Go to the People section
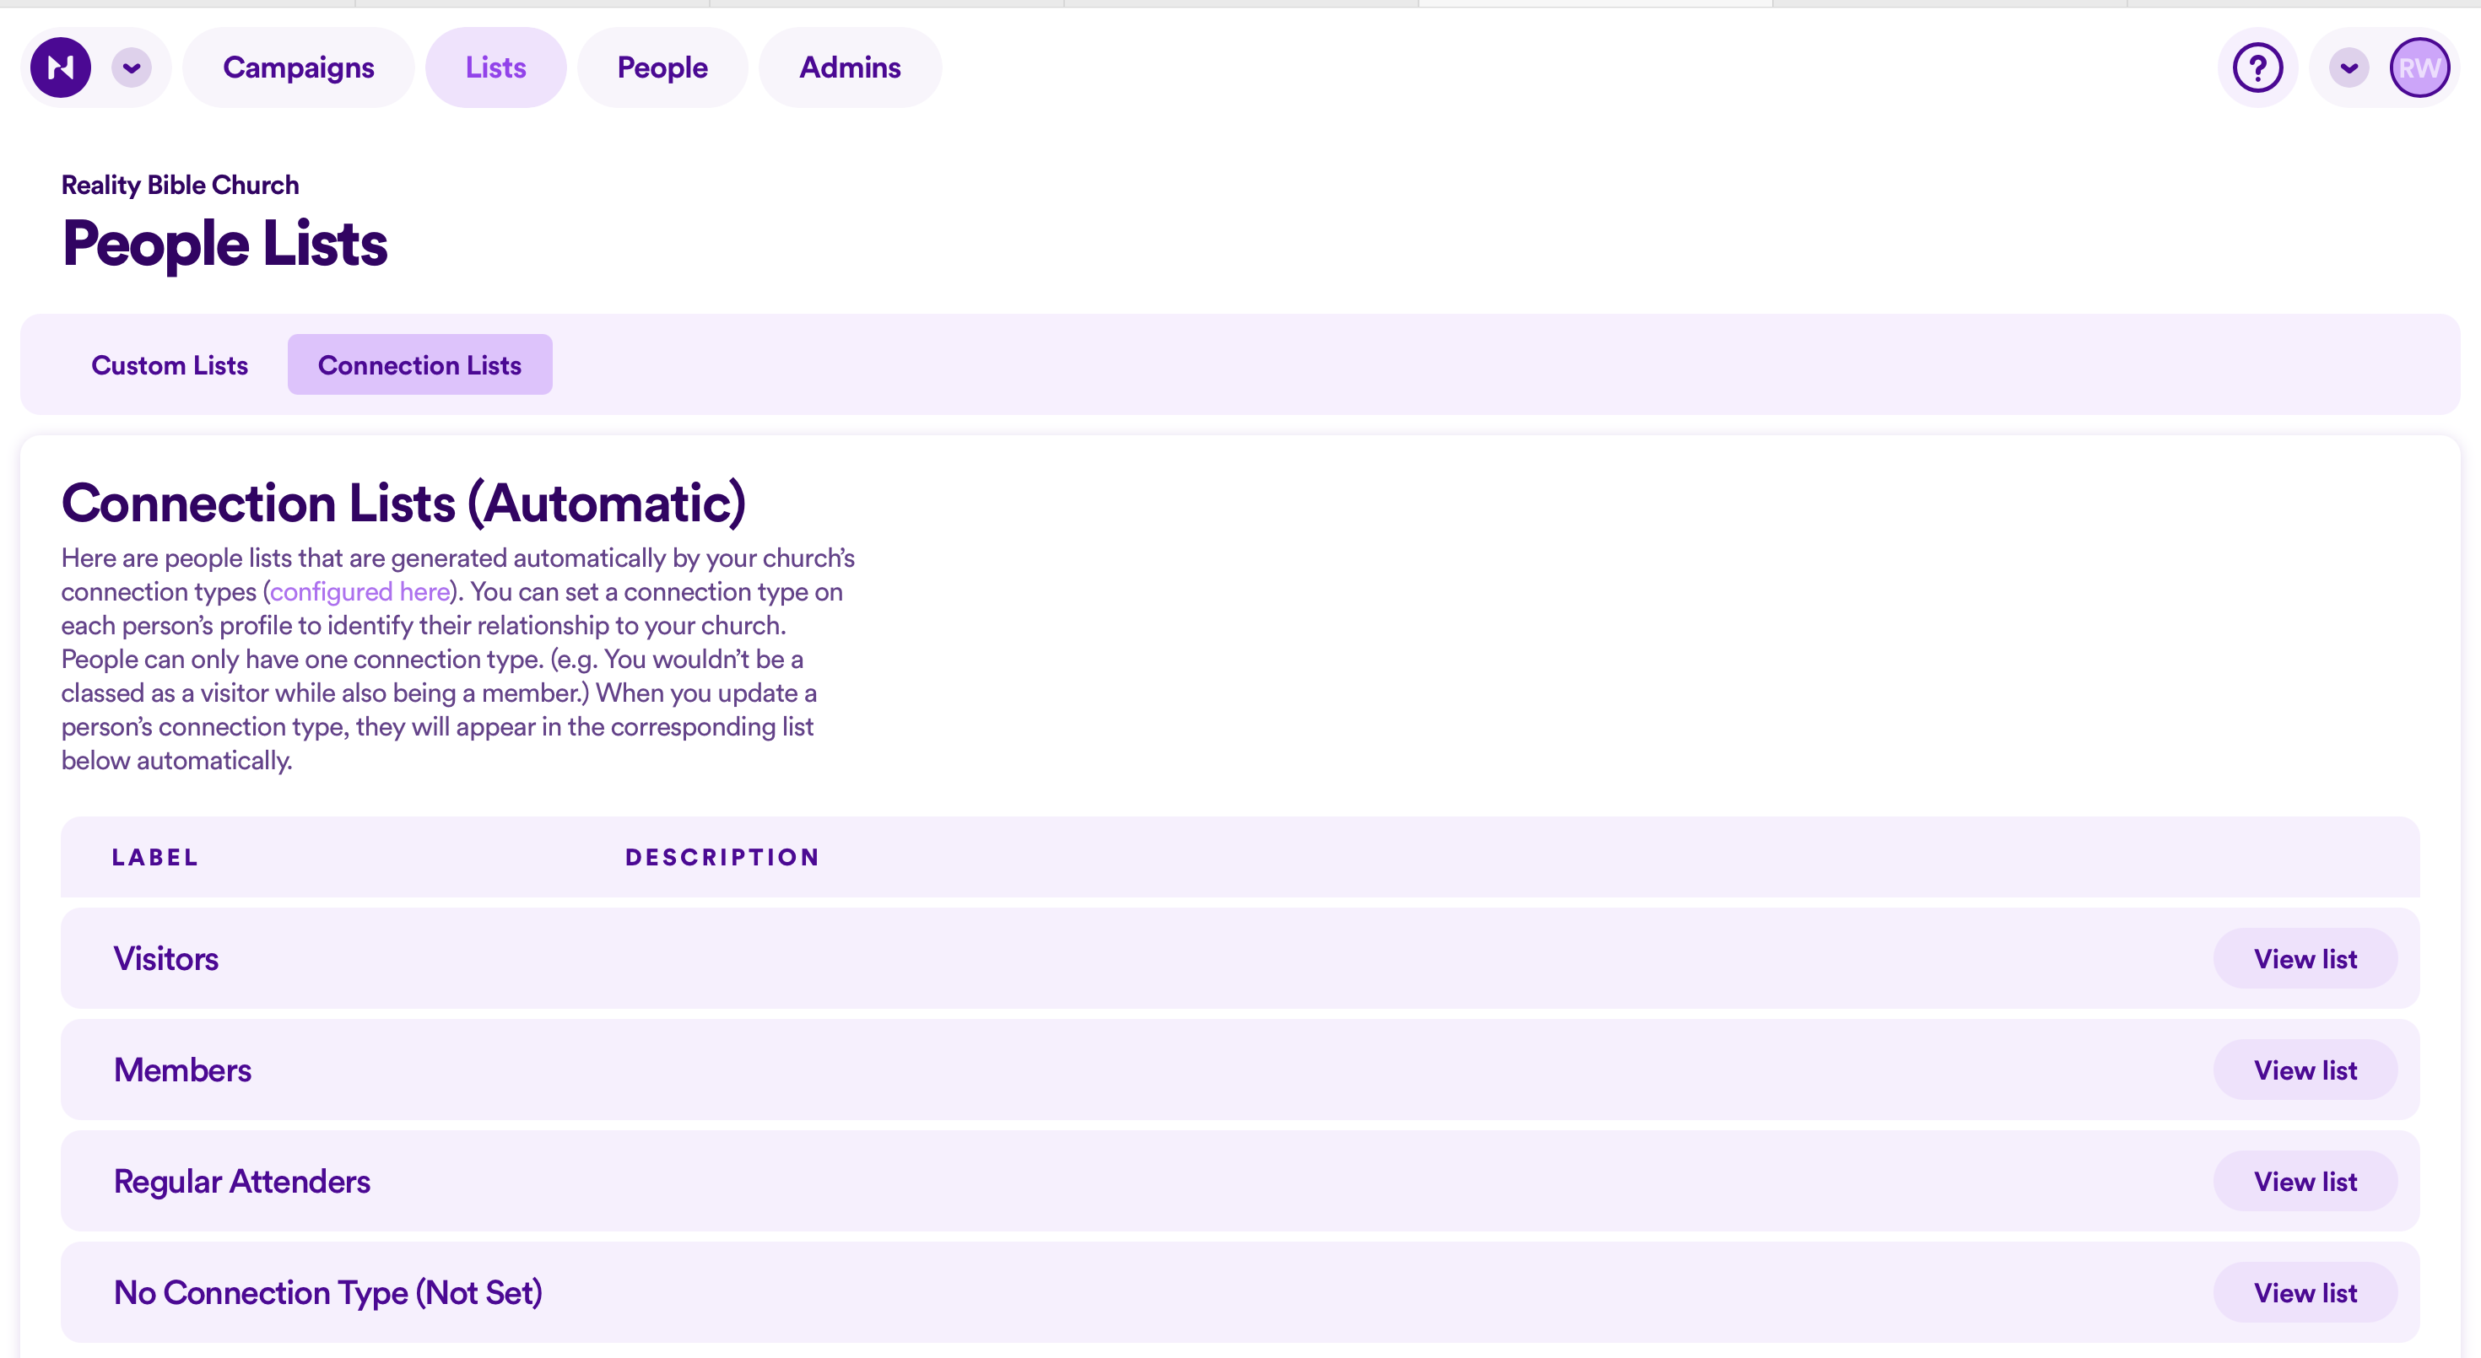 (x=662, y=67)
